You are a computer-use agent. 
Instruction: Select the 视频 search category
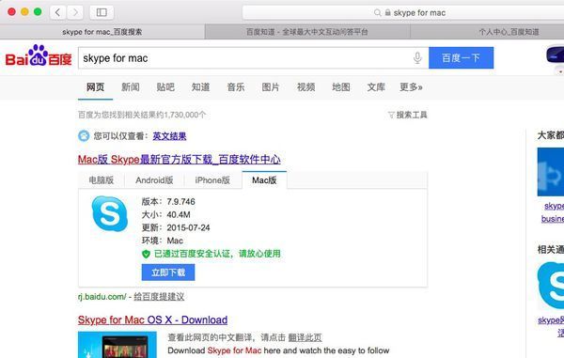coord(305,87)
